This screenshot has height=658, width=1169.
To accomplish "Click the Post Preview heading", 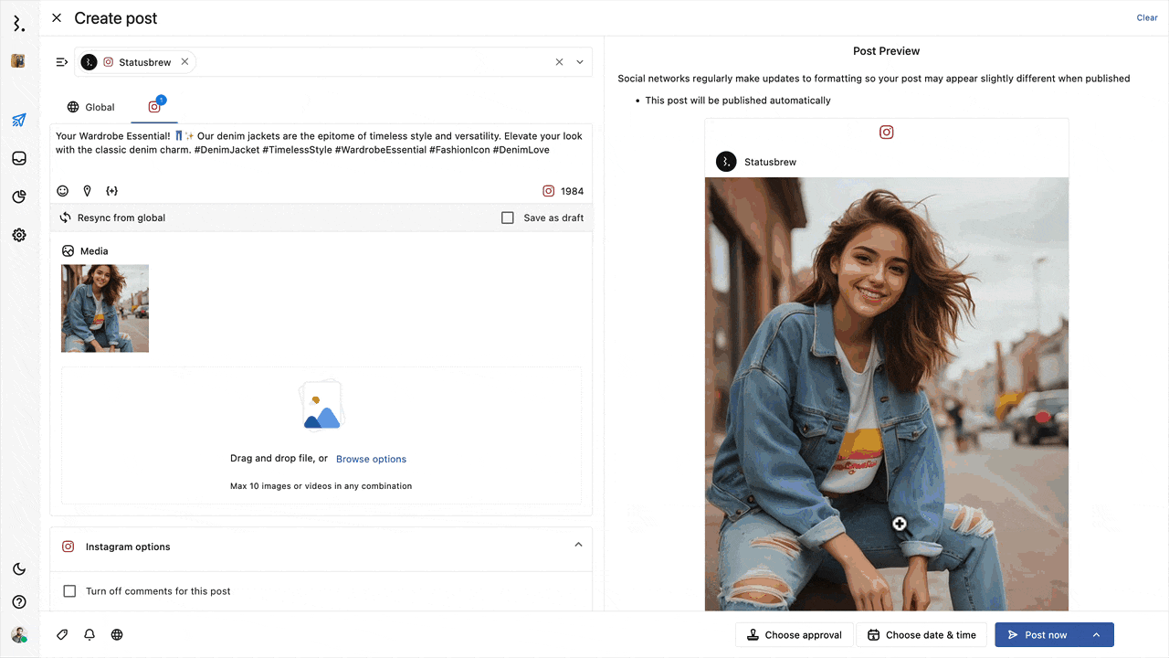I will click(x=886, y=51).
